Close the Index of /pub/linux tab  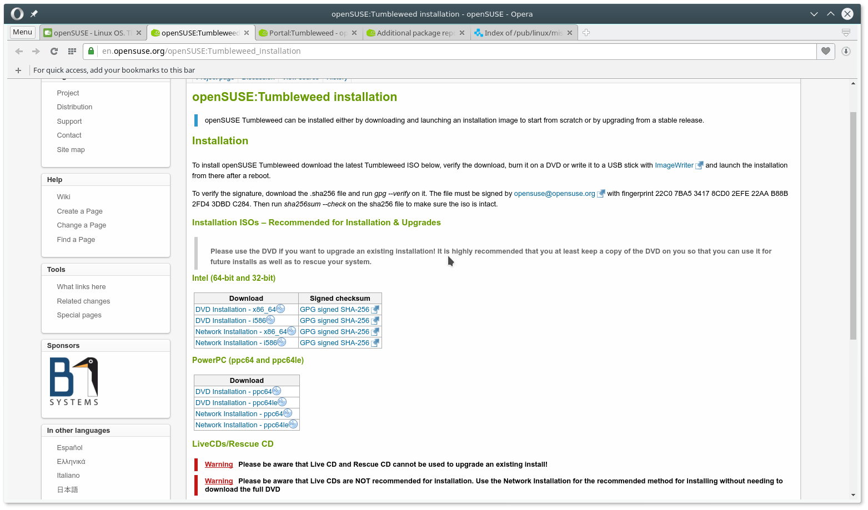pyautogui.click(x=570, y=33)
